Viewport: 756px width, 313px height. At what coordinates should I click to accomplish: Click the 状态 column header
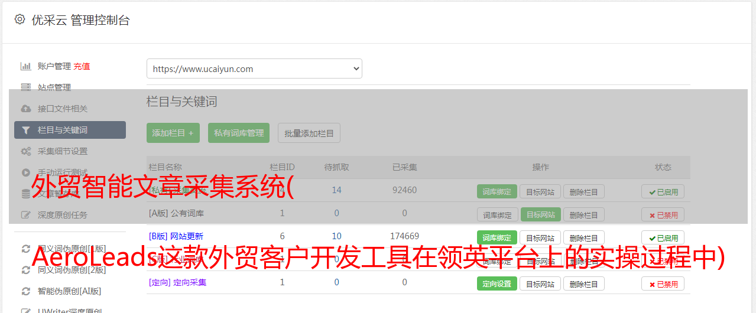pos(663,167)
